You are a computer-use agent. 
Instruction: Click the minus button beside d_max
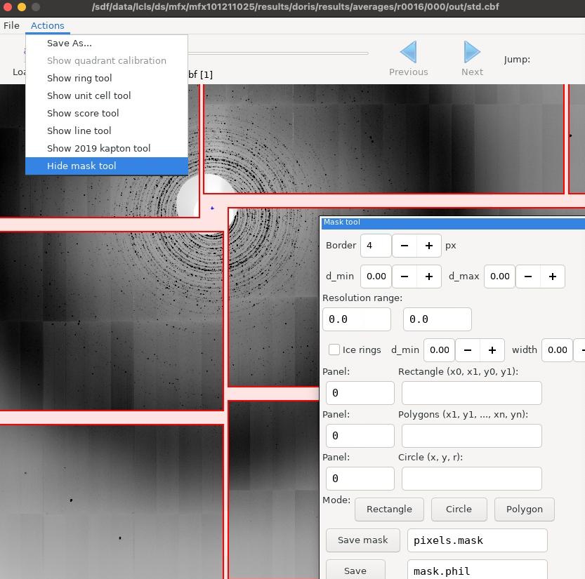(x=528, y=277)
